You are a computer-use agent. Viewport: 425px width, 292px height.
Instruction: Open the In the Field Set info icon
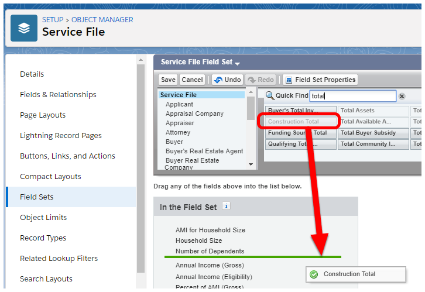pyautogui.click(x=226, y=206)
